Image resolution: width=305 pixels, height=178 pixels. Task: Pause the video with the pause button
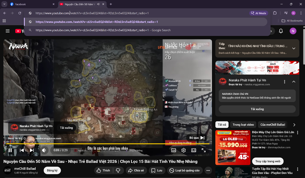[x=10, y=150]
